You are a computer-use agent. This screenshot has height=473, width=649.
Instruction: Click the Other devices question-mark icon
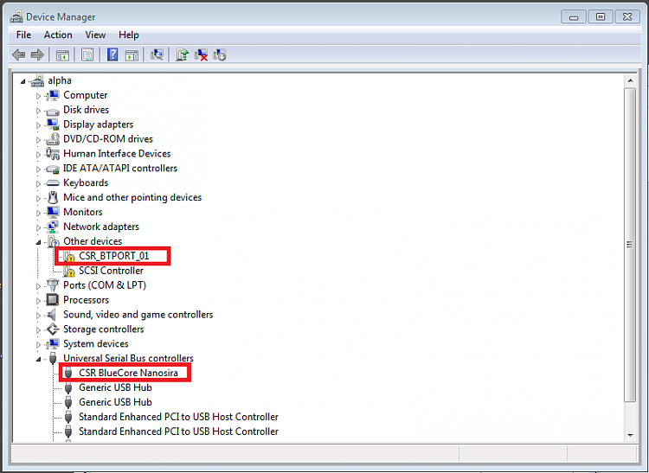click(x=54, y=241)
